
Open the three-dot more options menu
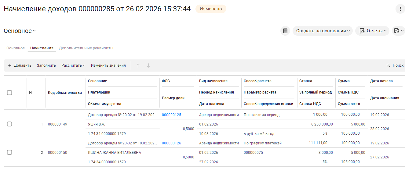pos(400,9)
